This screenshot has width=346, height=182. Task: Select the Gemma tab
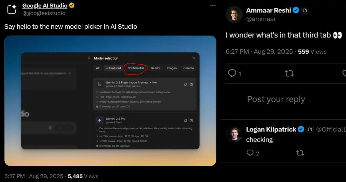pos(188,68)
